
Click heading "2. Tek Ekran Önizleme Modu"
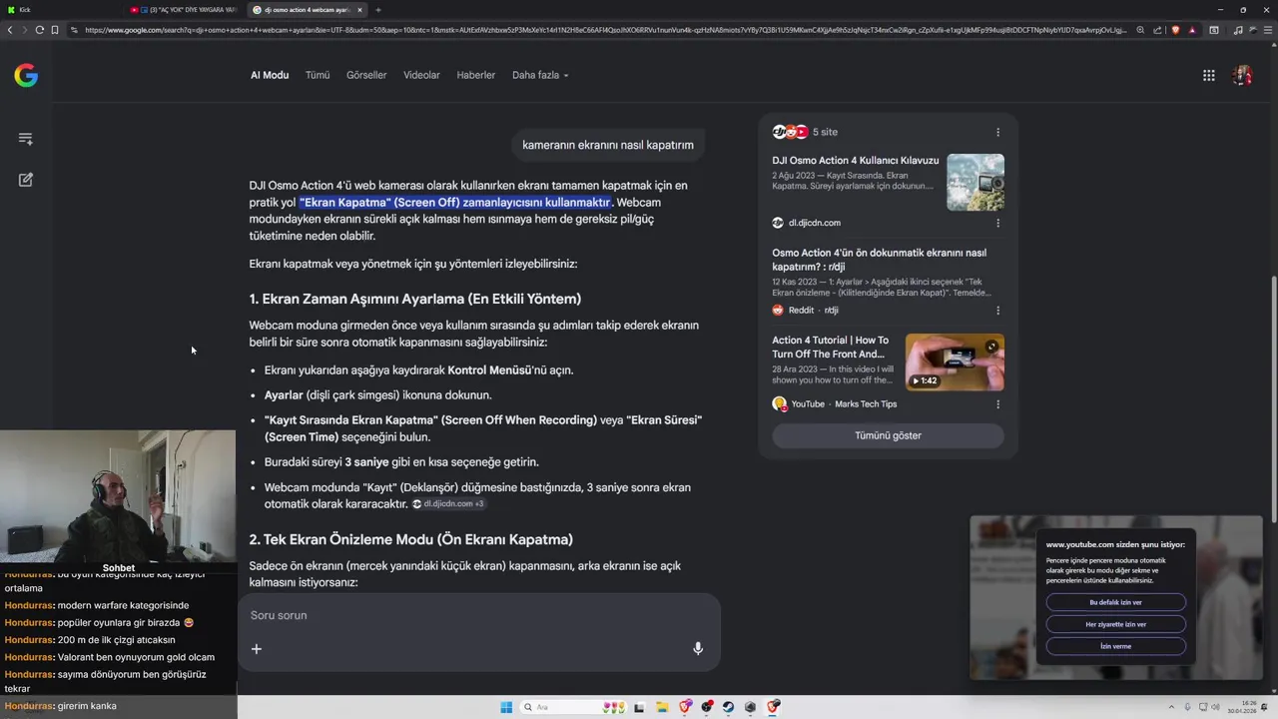tap(411, 539)
